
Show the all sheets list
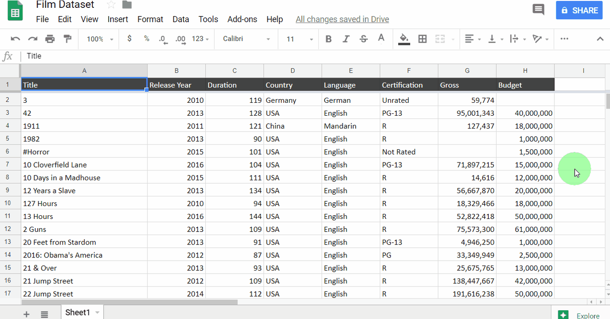click(45, 314)
